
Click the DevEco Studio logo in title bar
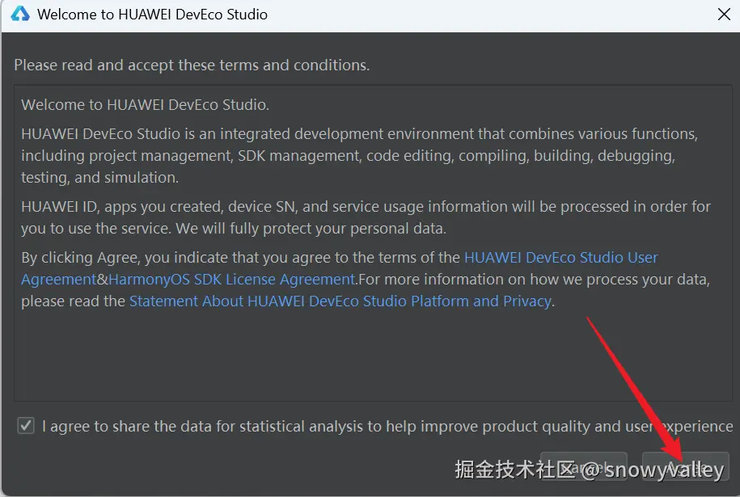(20, 15)
